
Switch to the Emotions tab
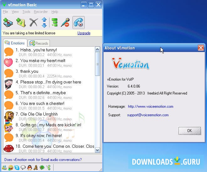point(15,43)
